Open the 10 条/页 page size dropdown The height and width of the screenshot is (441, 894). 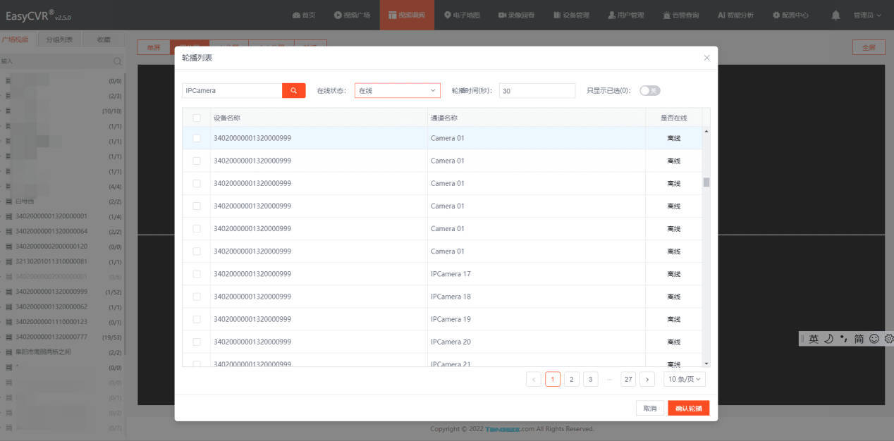685,379
